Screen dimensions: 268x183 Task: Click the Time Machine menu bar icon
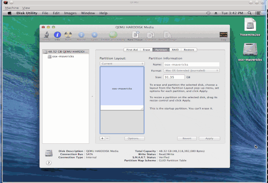(x=208, y=13)
